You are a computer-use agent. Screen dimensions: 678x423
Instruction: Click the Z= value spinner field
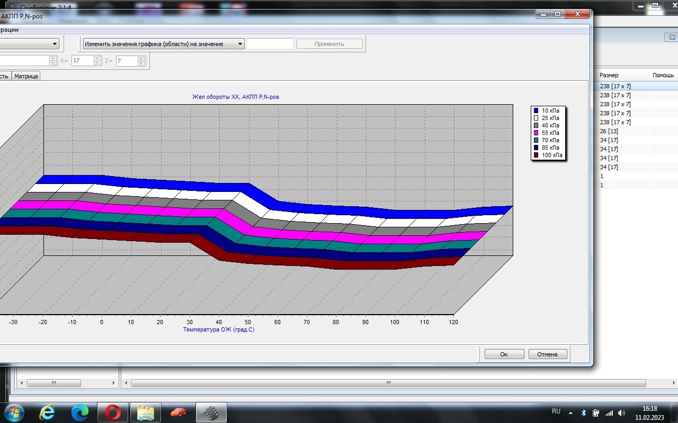126,61
